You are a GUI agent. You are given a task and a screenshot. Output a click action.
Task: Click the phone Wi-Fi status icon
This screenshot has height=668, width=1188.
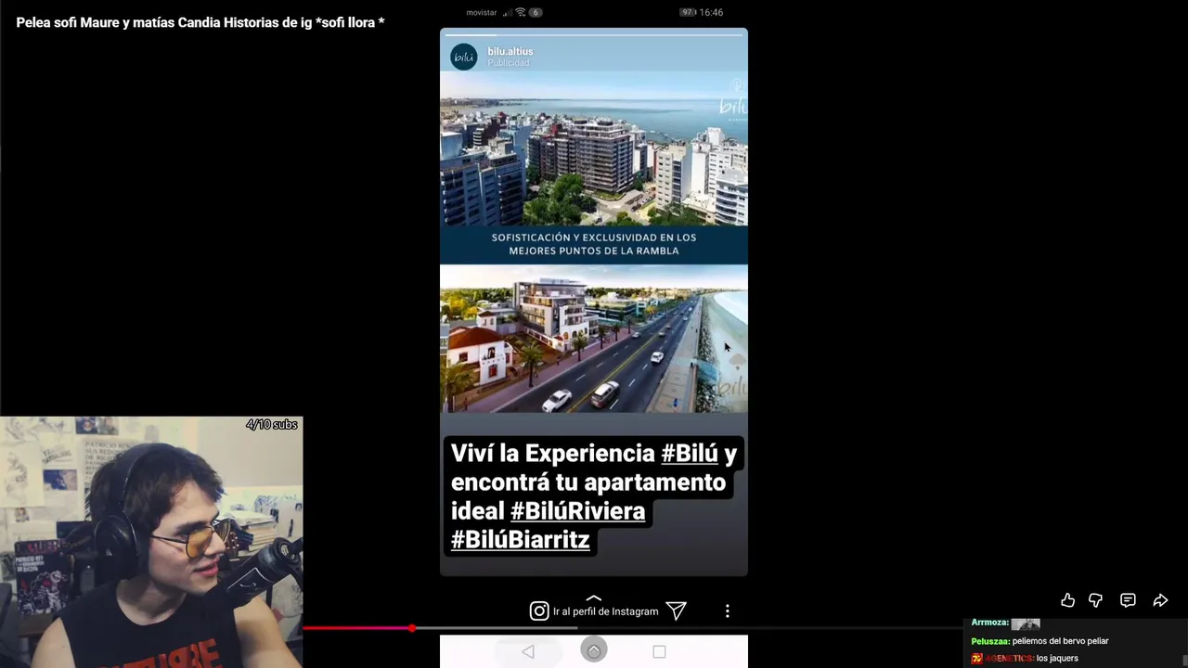coord(521,12)
